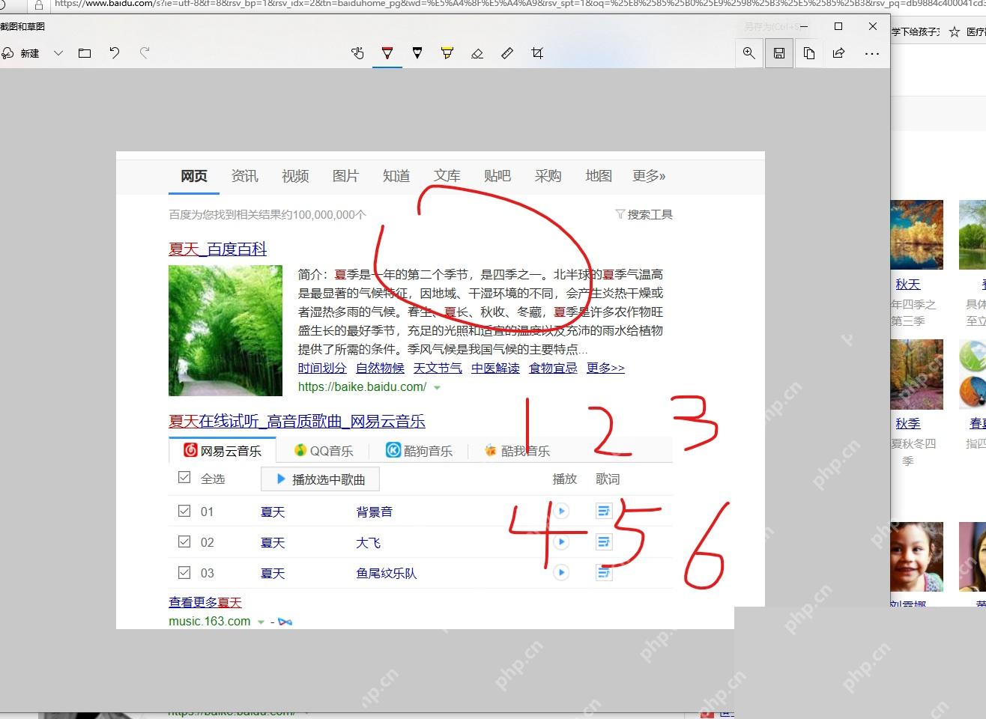Click the 自然物候 sublink
This screenshot has width=986, height=719.
coord(380,368)
